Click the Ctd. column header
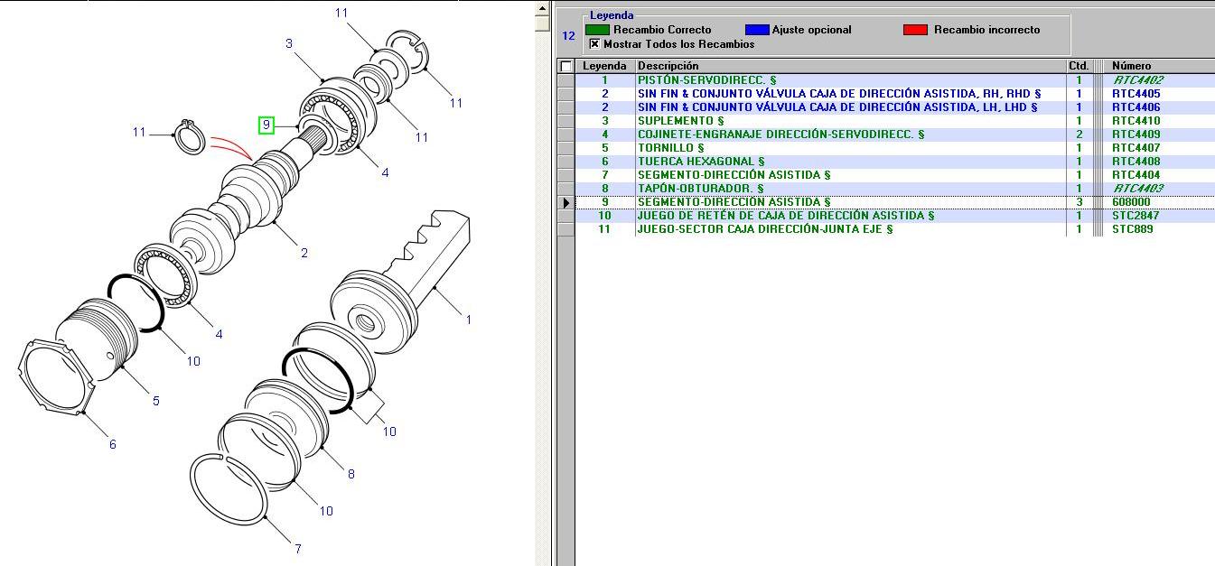 tap(1079, 66)
